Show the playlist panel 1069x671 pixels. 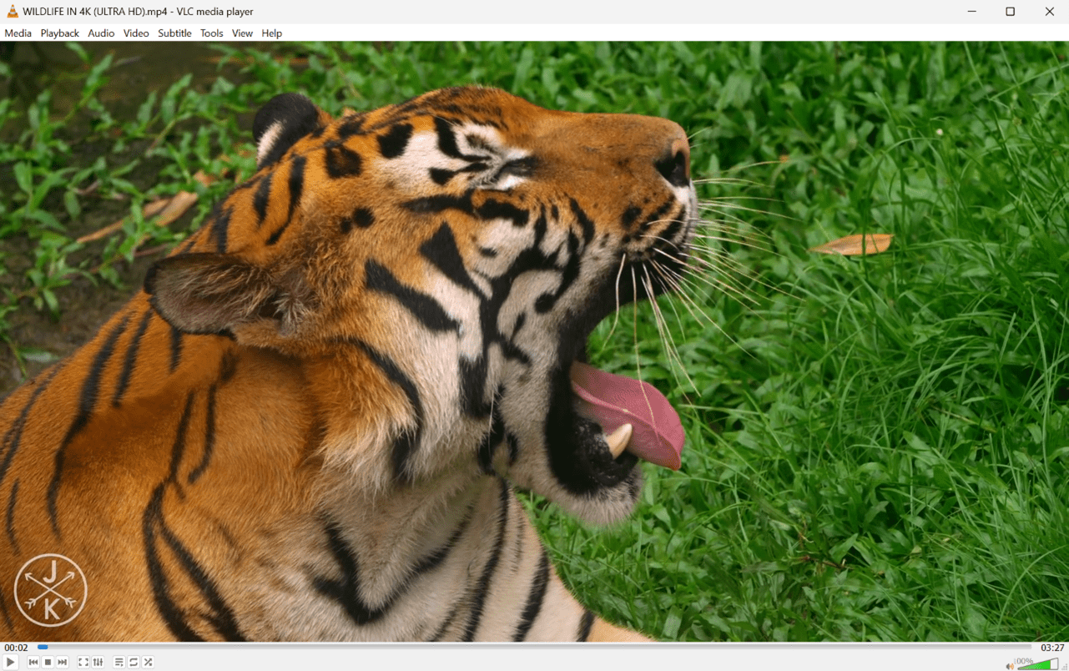click(x=118, y=662)
